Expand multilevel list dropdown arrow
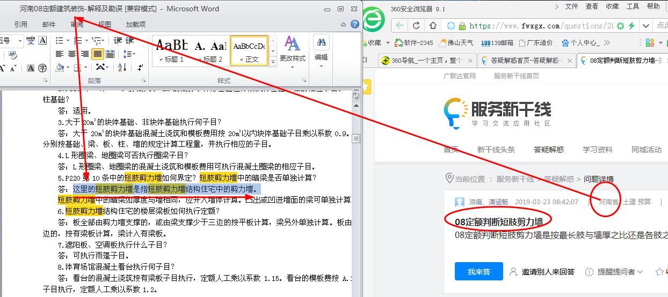Image resolution: width=668 pixels, height=297 pixels. pyautogui.click(x=104, y=41)
